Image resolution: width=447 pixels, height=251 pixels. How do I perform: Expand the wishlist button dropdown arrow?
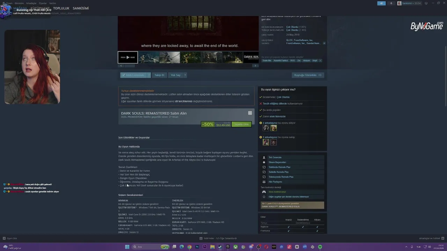point(149,75)
